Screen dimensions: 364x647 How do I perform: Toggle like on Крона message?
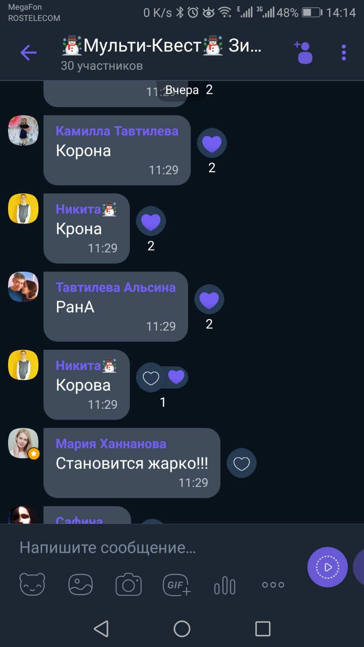pos(151,221)
